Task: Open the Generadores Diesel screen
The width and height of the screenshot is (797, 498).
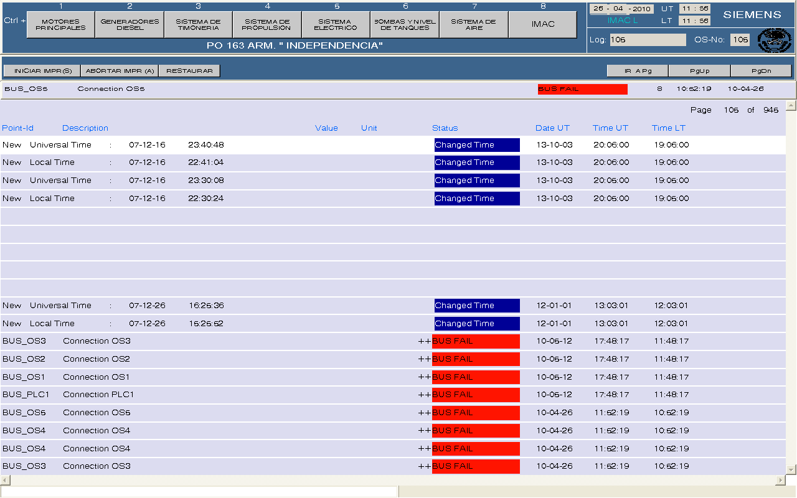Action: [x=130, y=25]
